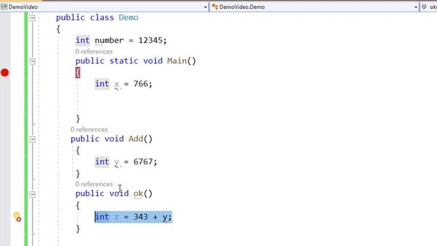Open the DemoVideo project dropdown
437x246 pixels.
click(206, 7)
